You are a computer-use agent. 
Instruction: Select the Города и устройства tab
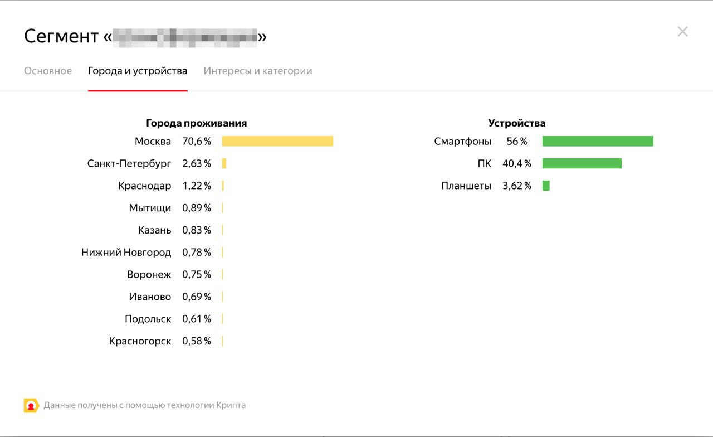(x=138, y=71)
